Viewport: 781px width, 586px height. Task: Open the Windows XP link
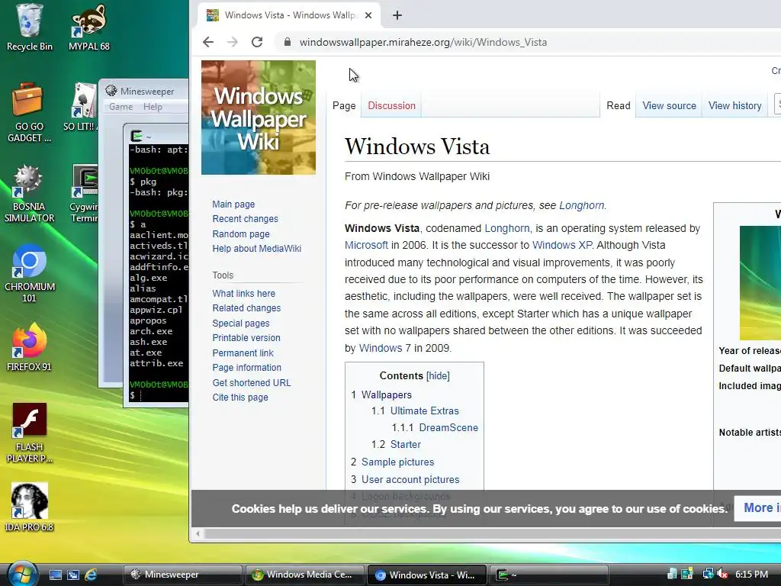pyautogui.click(x=562, y=245)
